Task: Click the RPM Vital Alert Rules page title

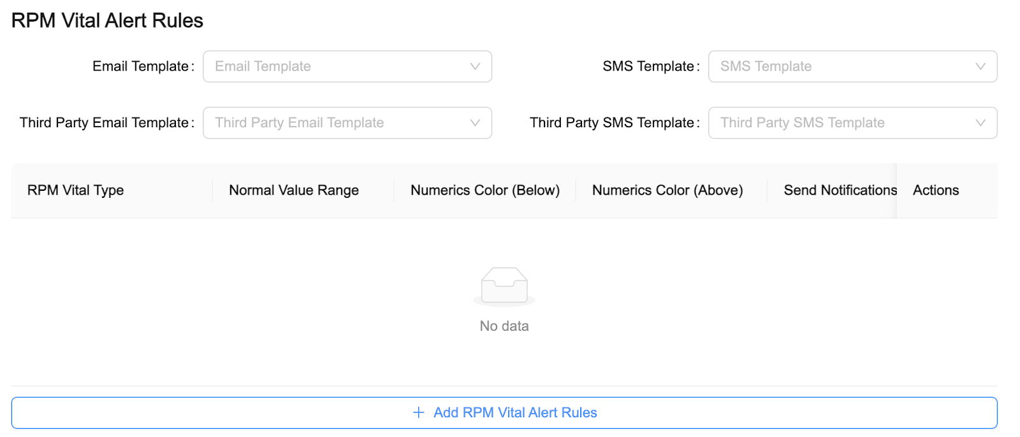Action: click(x=106, y=20)
